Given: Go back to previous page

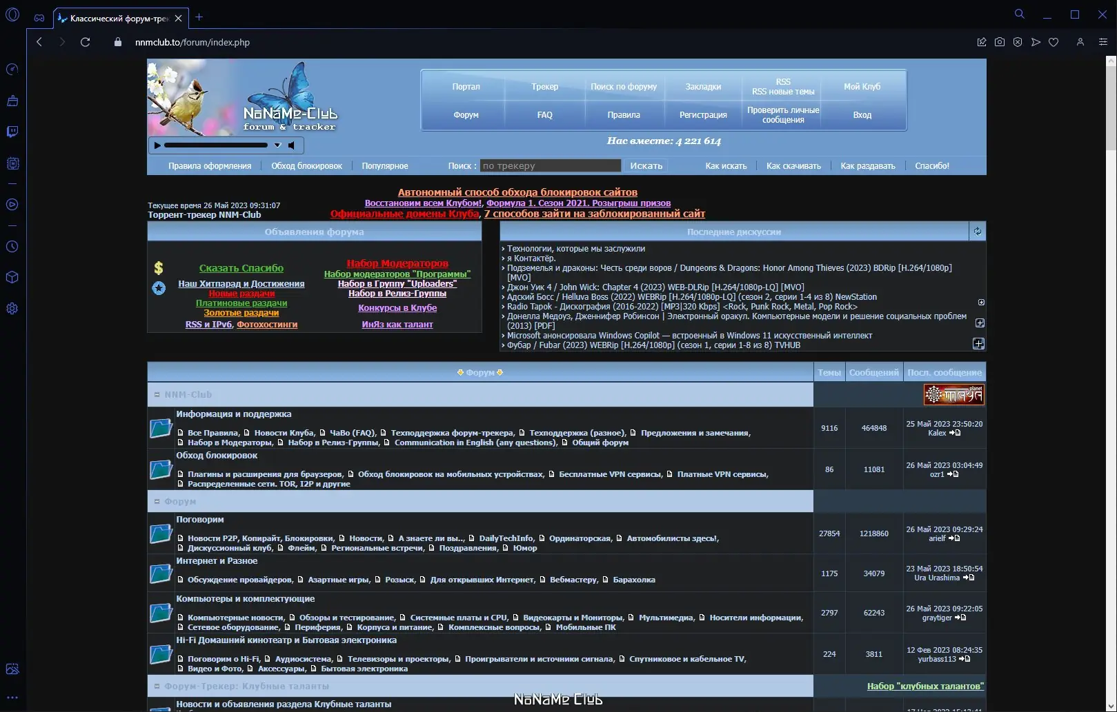Looking at the screenshot, I should 39,42.
